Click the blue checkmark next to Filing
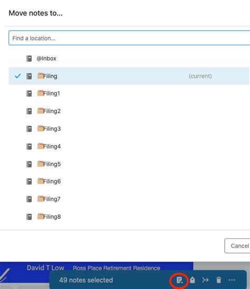250x289 pixels. pos(18,76)
